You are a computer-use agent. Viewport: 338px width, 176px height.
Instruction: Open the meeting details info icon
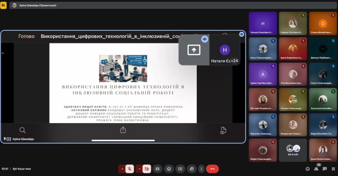(308, 169)
